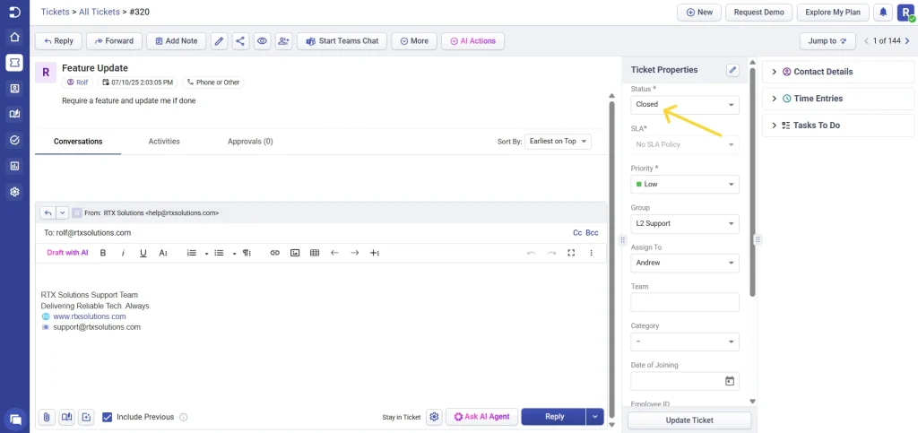
Task: Click the Forward button
Action: click(114, 41)
